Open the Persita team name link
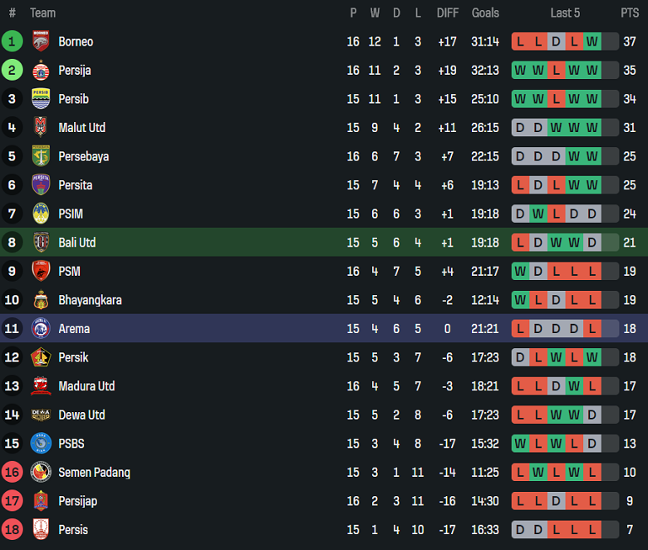 pyautogui.click(x=75, y=185)
